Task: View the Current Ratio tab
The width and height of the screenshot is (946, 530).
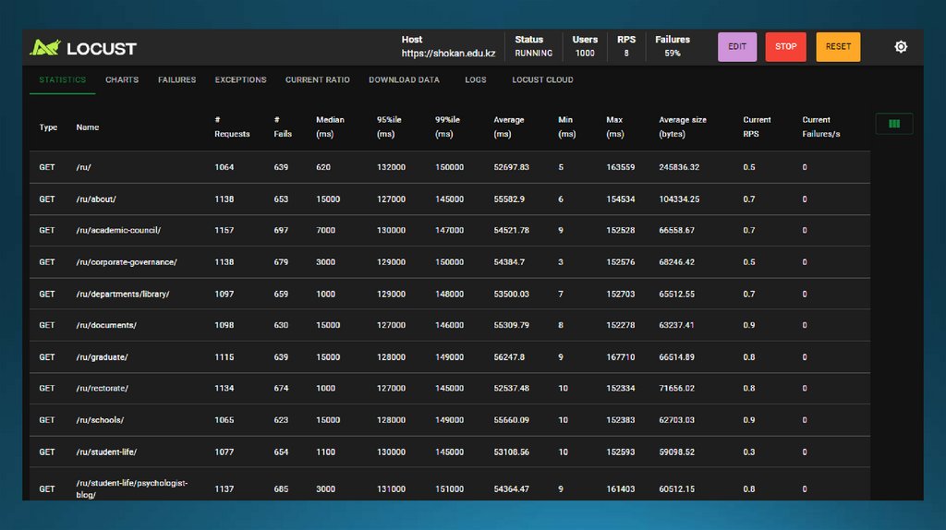Action: (x=317, y=80)
